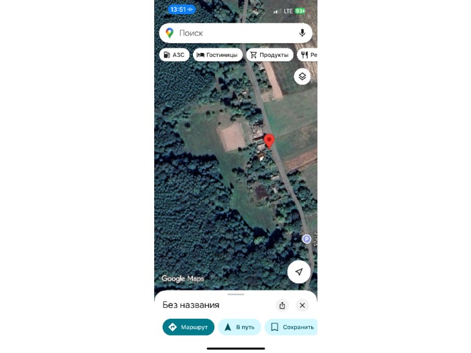Tap the Без названия place title
This screenshot has height=353, width=471.
(x=191, y=305)
